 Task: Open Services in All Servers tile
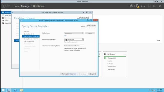point(110,64)
